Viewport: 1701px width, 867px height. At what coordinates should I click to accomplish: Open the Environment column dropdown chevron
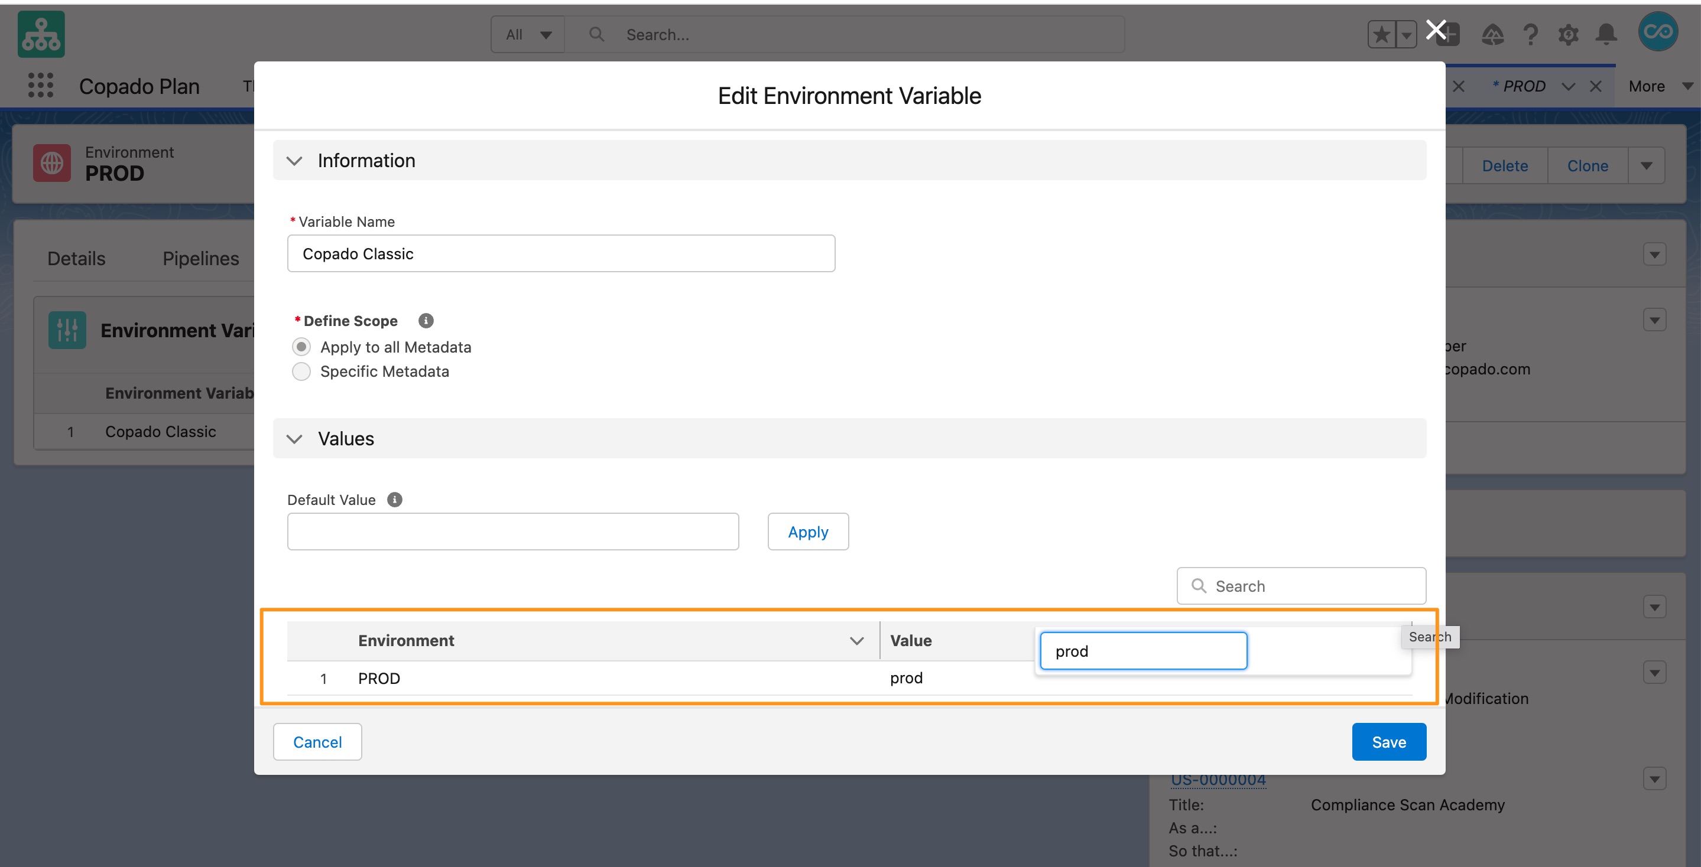pyautogui.click(x=856, y=641)
